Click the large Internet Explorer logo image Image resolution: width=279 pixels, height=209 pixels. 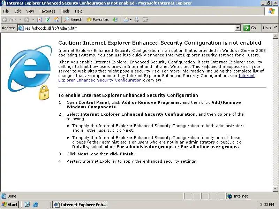tap(30, 72)
